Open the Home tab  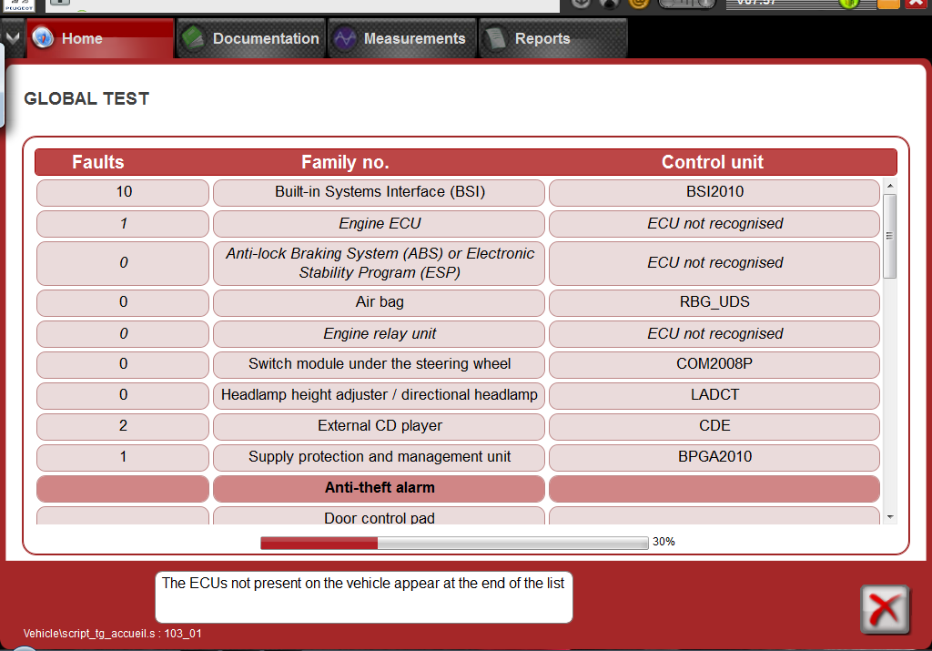coord(100,38)
